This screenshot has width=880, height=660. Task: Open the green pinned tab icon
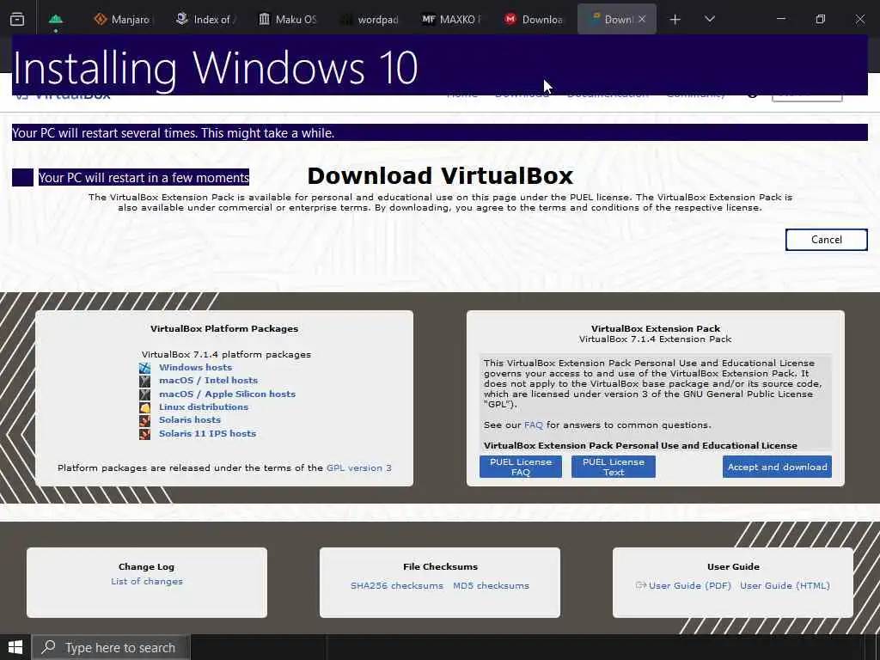pyautogui.click(x=56, y=20)
